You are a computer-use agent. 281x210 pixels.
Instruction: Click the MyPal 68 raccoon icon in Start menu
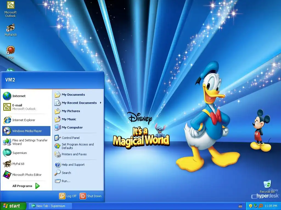[x=7, y=164]
